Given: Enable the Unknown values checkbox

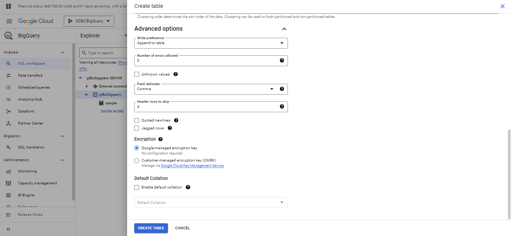Looking at the screenshot, I should point(137,74).
